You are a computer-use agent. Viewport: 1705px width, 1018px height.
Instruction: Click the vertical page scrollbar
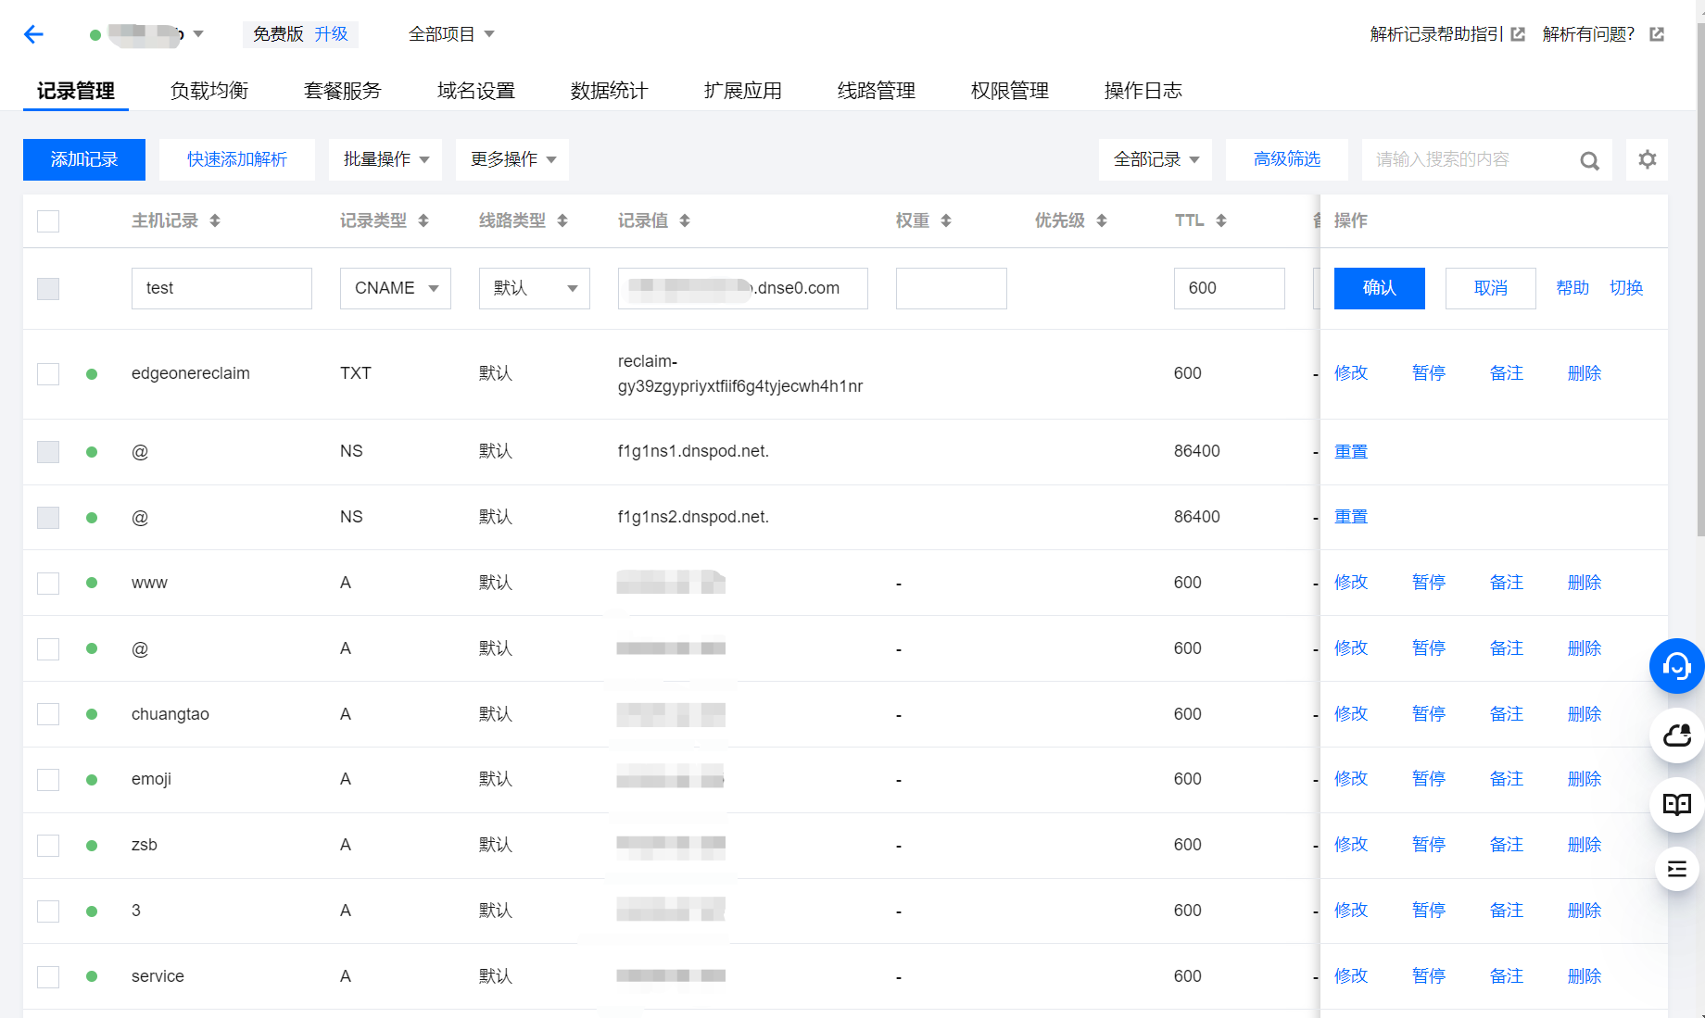tap(1700, 278)
